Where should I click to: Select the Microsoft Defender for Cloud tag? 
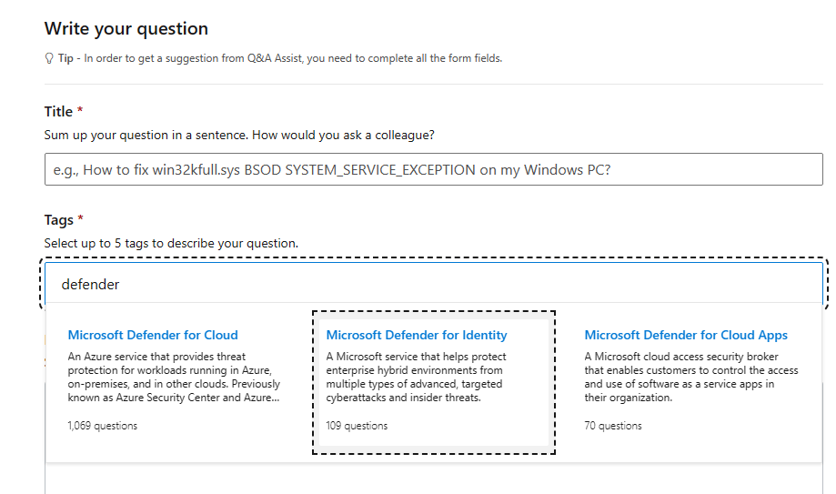pyautogui.click(x=153, y=335)
